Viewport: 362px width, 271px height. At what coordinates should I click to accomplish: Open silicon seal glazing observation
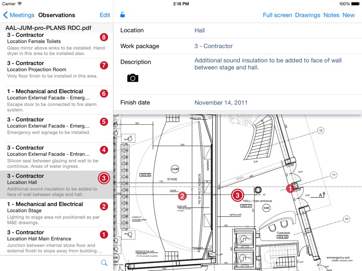point(56,157)
